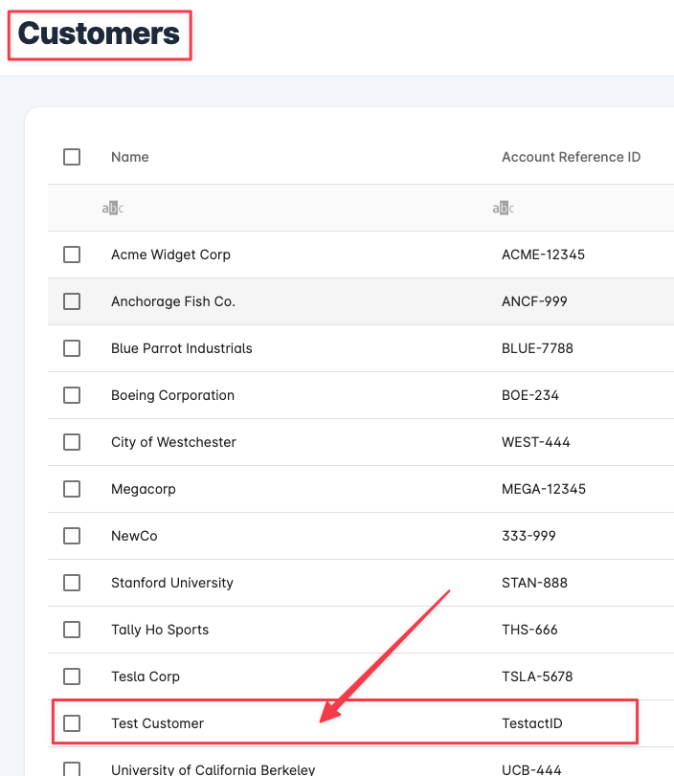Tick the Blue Parrot Industrials checkbox
Viewport: 674px width, 776px height.
(72, 348)
